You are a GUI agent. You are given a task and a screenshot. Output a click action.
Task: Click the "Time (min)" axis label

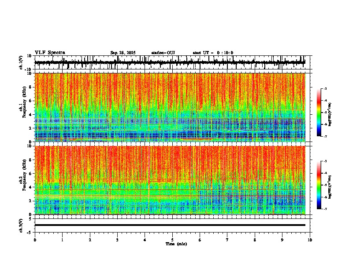(x=176, y=244)
